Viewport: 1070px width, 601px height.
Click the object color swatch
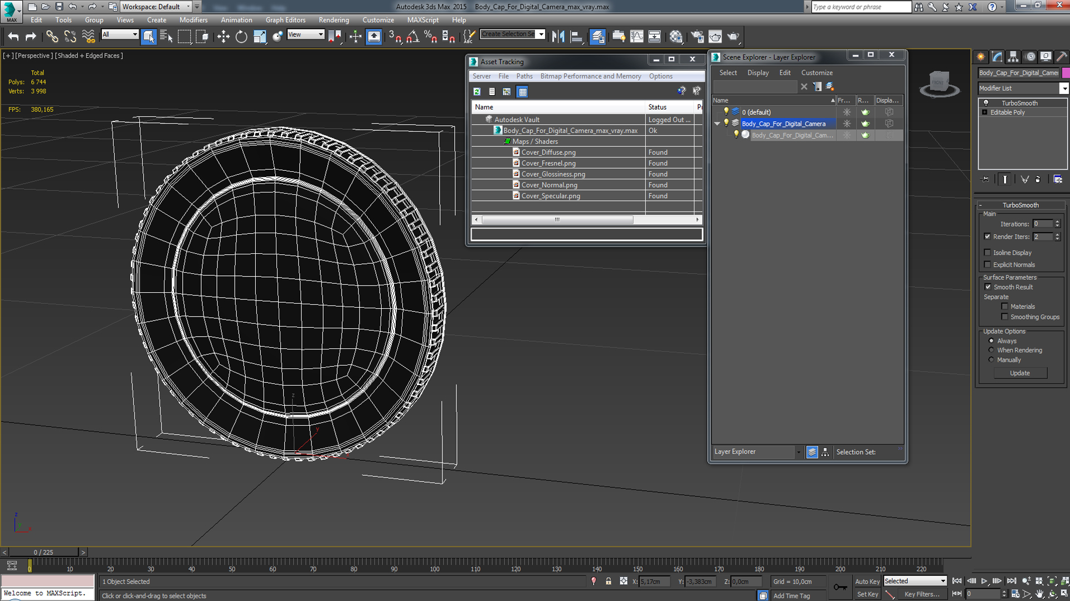coord(1065,73)
